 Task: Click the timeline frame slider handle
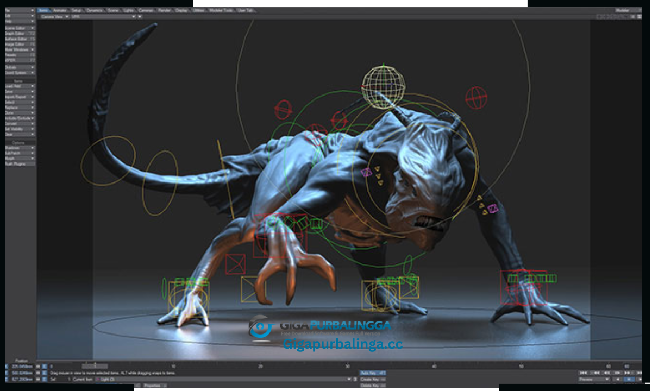tap(95, 367)
